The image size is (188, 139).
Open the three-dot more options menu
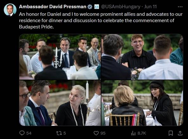(x=180, y=7)
